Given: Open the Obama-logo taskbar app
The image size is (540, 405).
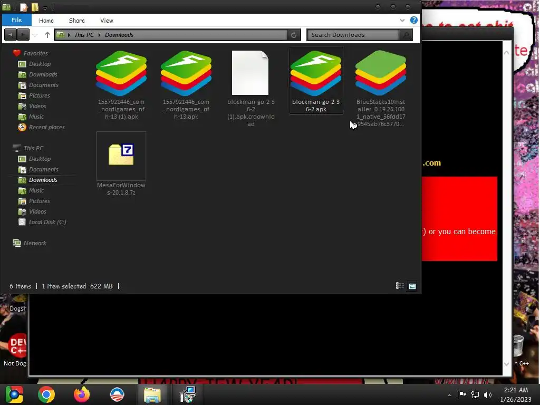Looking at the screenshot, I should [x=117, y=394].
